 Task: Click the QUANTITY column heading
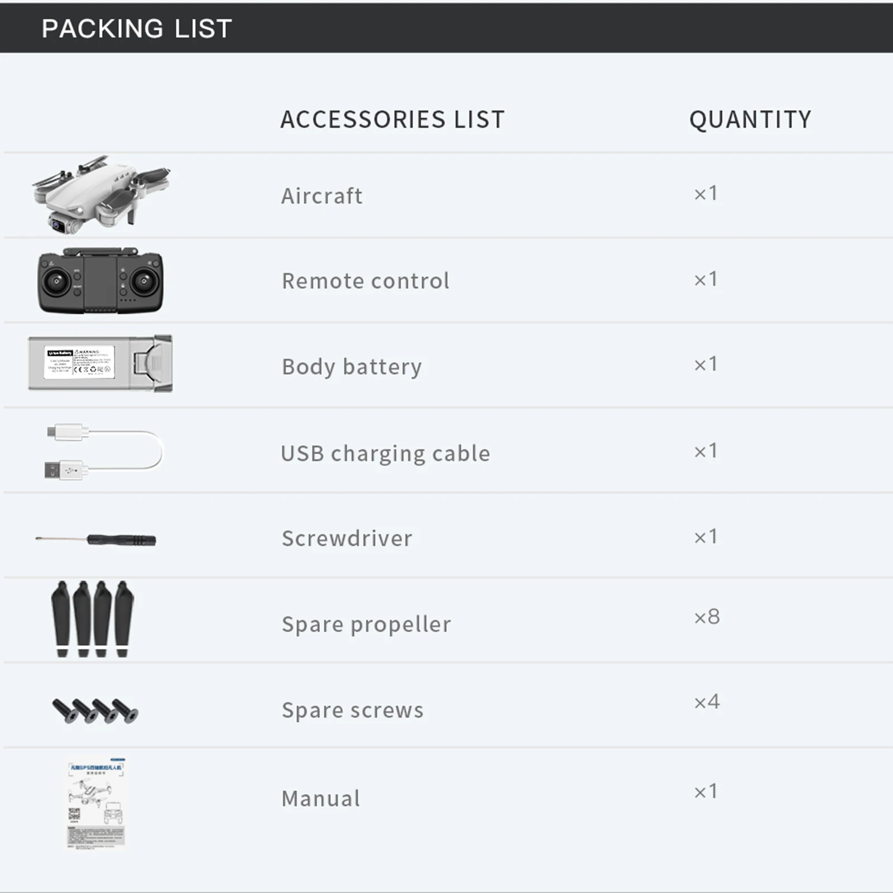(750, 119)
